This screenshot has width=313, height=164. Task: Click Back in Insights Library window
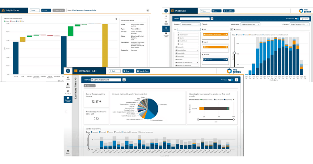click(35, 10)
